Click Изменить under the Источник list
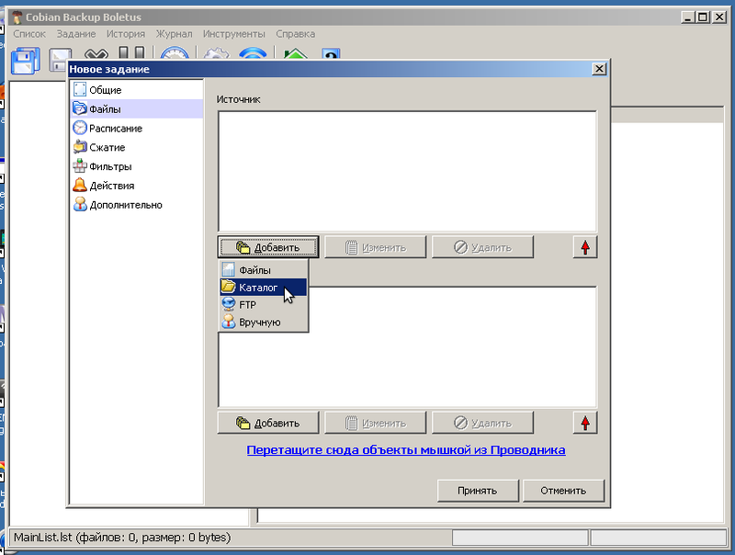The width and height of the screenshot is (735, 555). click(x=376, y=247)
